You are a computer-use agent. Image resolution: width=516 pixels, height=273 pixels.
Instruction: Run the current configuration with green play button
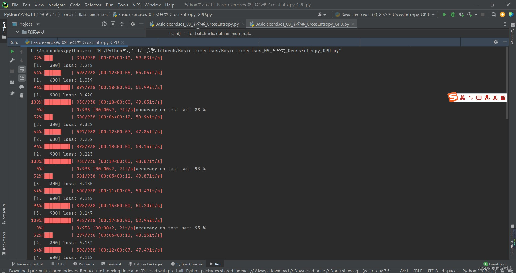pyautogui.click(x=444, y=15)
